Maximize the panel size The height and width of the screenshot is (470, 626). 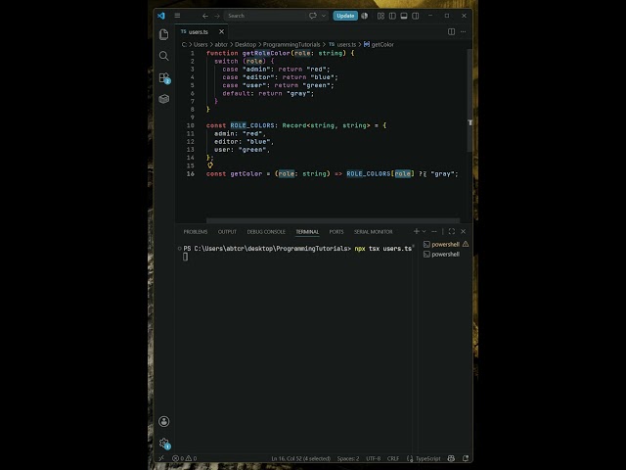[452, 231]
